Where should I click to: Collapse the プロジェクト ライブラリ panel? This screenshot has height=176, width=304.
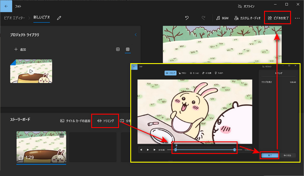[135, 35]
